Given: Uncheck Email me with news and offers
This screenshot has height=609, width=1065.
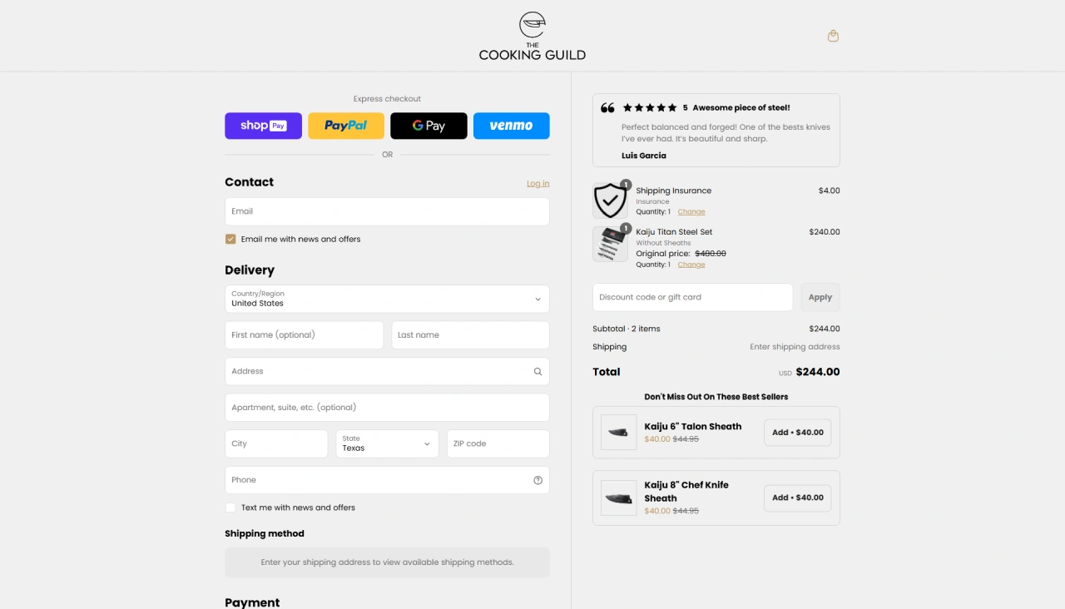Looking at the screenshot, I should click(230, 240).
